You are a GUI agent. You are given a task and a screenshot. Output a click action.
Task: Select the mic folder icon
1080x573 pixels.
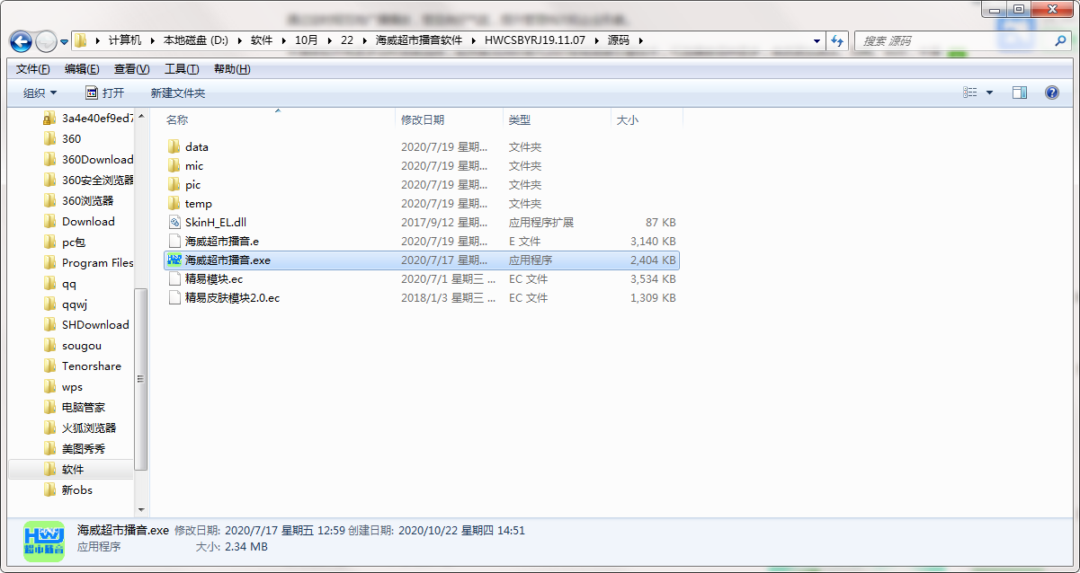click(x=174, y=165)
